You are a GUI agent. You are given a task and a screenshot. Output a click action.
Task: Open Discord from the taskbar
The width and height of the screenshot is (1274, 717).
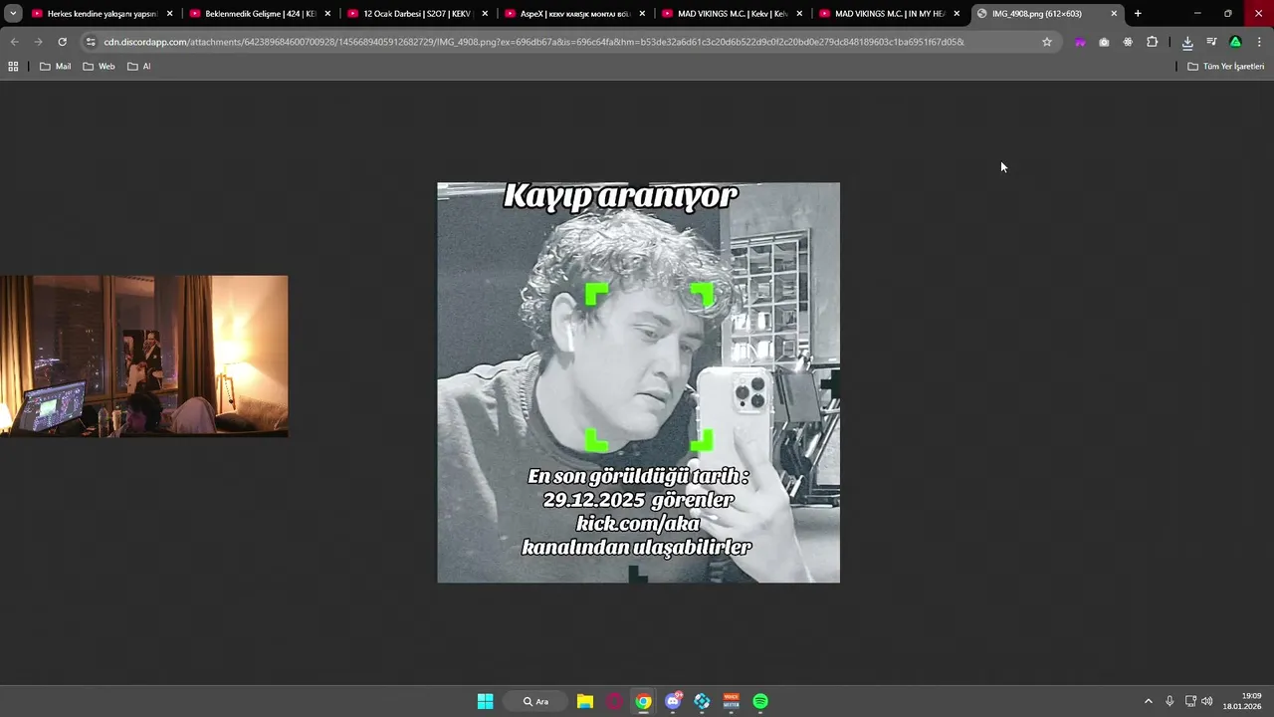coord(673,701)
